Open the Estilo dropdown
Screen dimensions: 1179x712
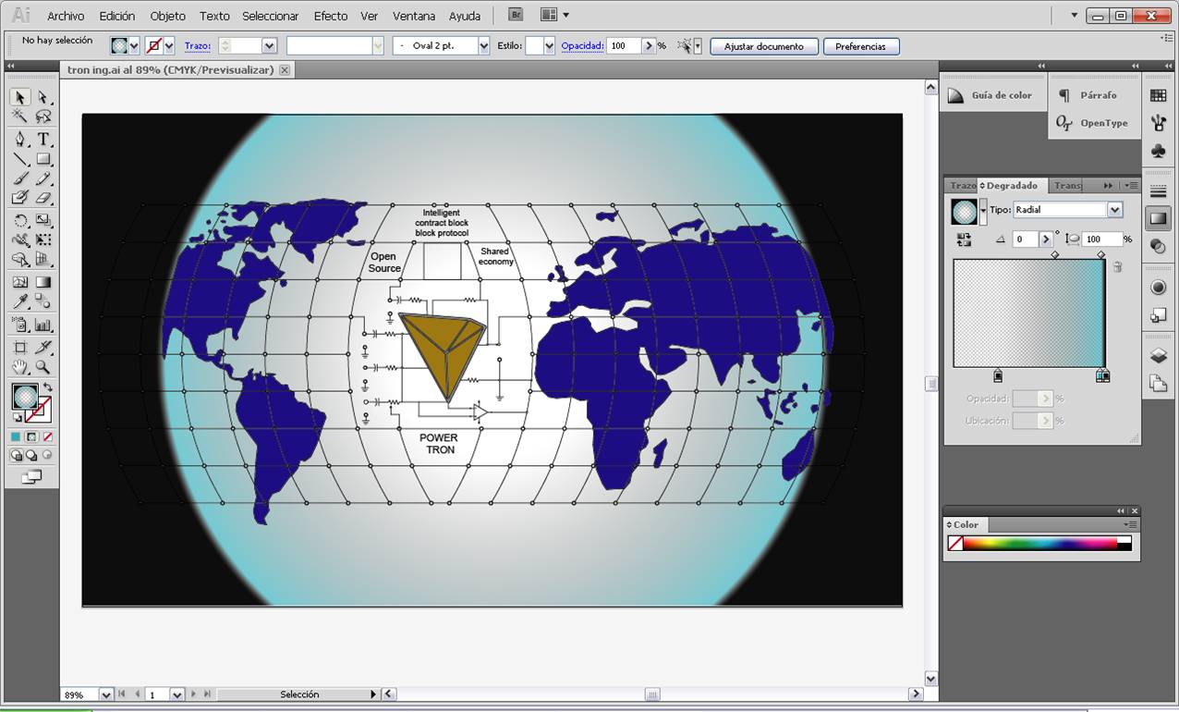tap(550, 45)
